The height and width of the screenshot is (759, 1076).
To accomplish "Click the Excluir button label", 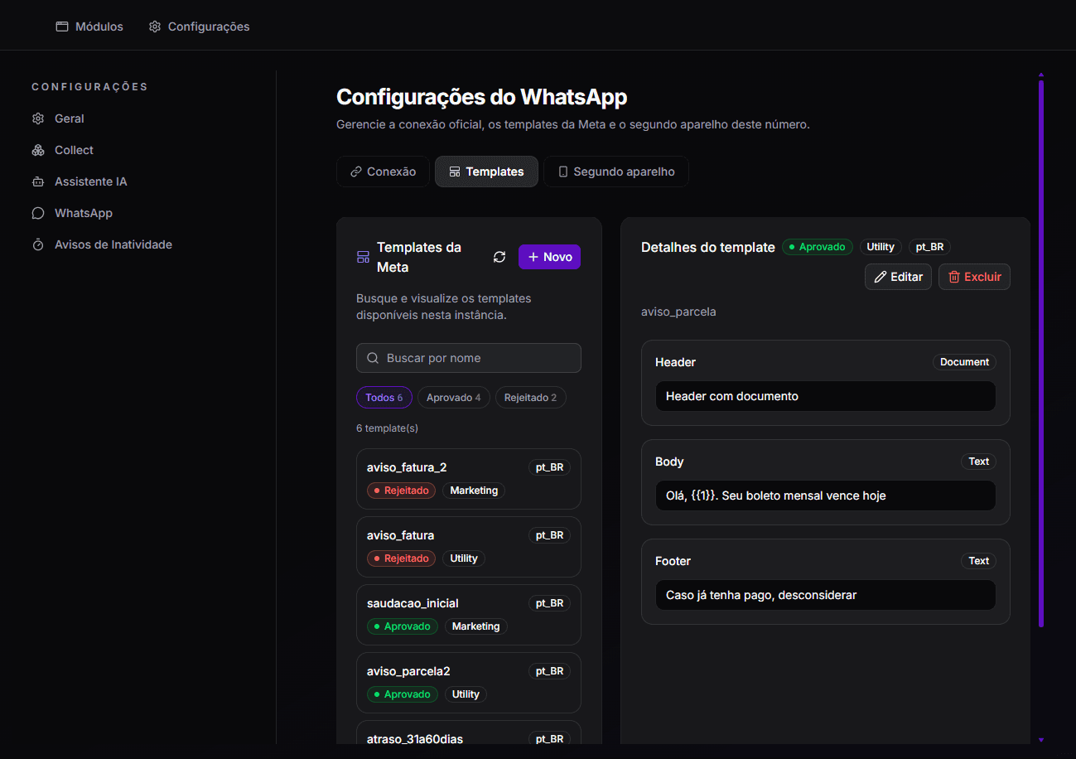I will 982,277.
